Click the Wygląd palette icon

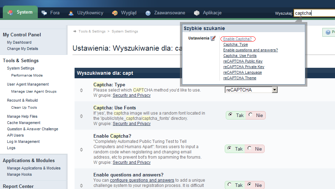click(x=115, y=13)
